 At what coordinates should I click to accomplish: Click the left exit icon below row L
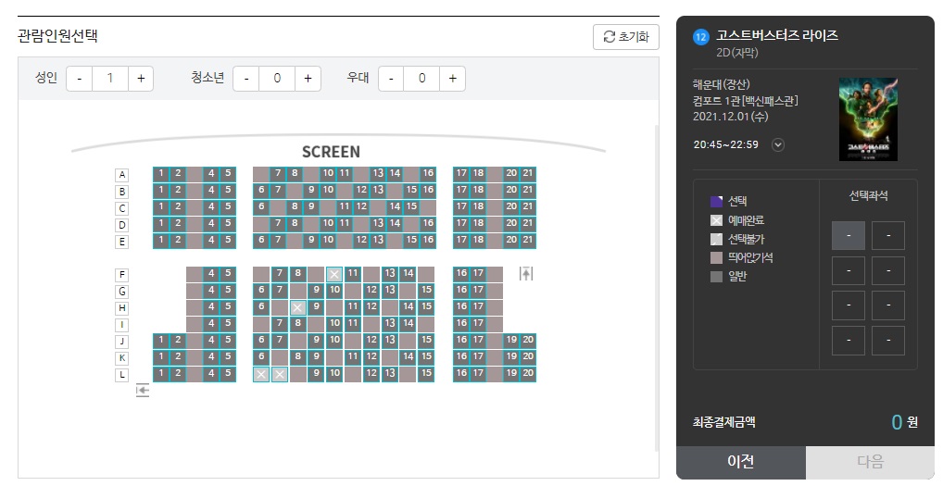[143, 391]
